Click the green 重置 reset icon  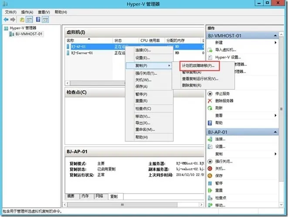point(210,190)
